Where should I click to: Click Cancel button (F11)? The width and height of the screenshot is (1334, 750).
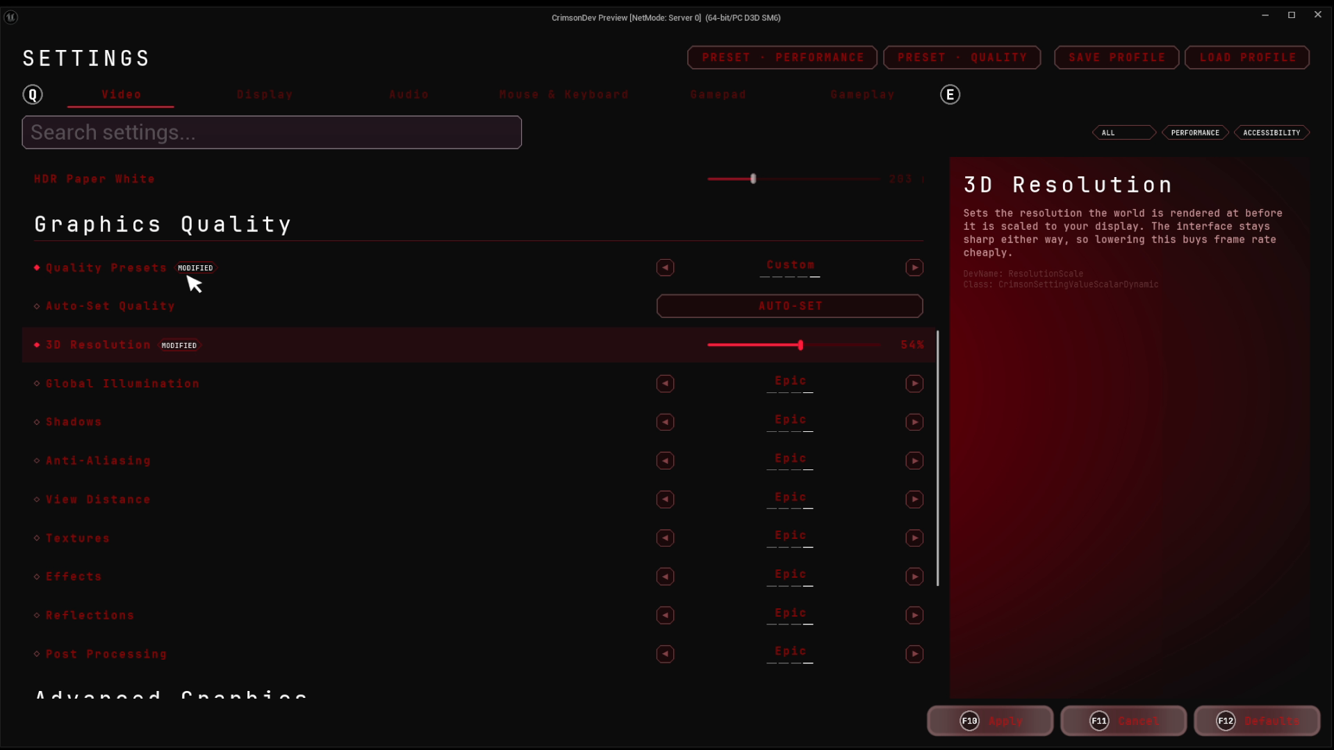pyautogui.click(x=1123, y=721)
